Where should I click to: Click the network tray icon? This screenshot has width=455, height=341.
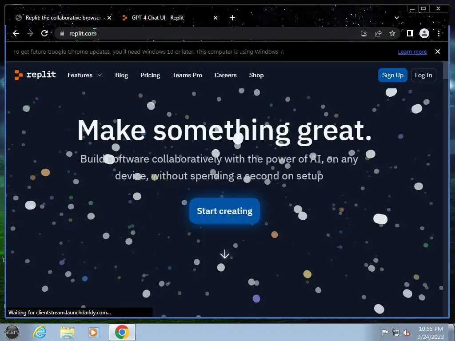click(x=395, y=333)
